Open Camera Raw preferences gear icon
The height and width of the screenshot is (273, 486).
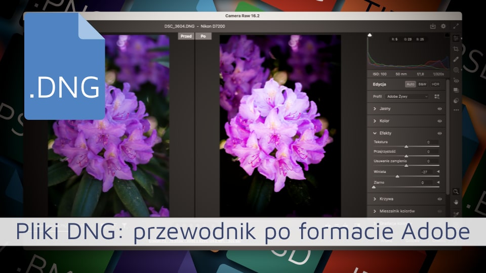[443, 26]
